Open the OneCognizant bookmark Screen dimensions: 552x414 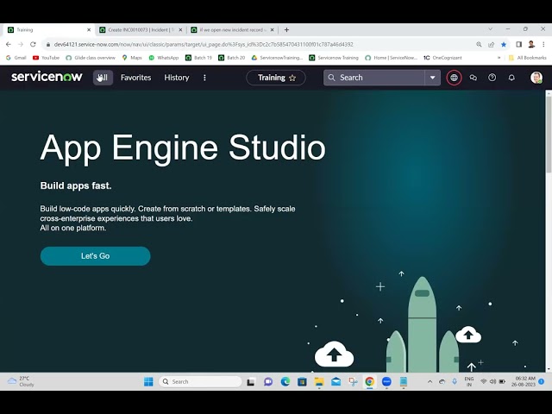coord(442,58)
